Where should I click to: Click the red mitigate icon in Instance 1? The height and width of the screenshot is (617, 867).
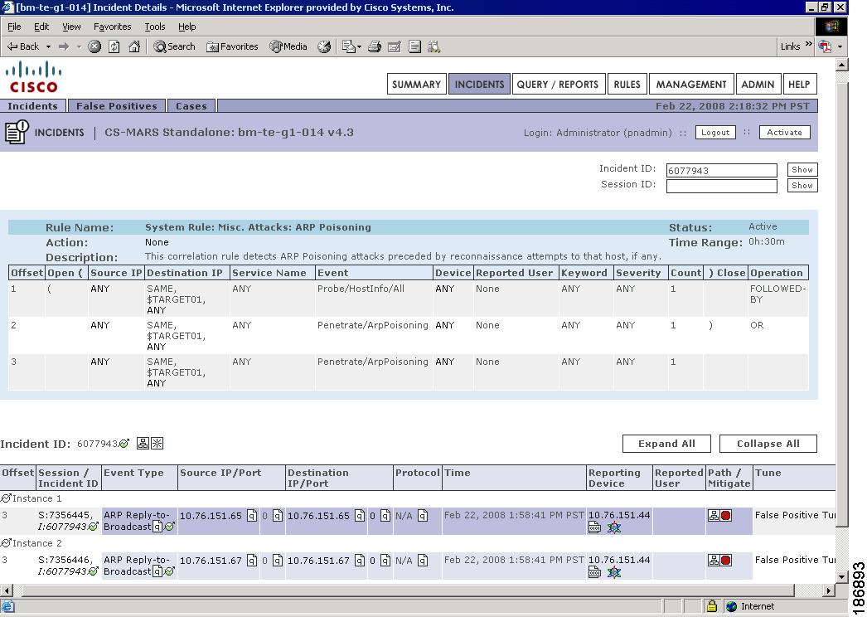pyautogui.click(x=726, y=516)
